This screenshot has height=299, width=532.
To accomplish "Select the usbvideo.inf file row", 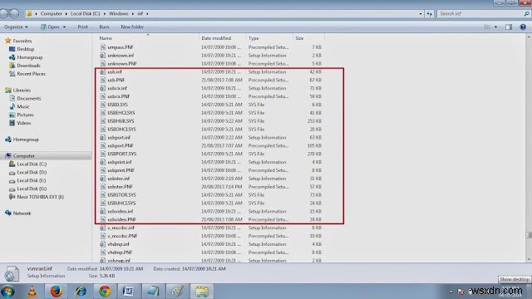I will pyautogui.click(x=210, y=211).
